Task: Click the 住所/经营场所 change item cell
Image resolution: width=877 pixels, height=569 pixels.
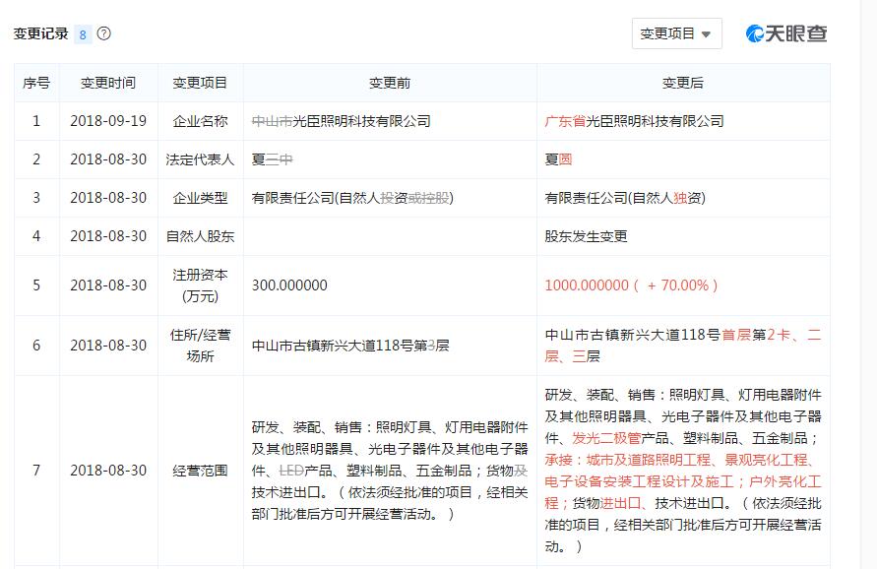Action: [x=200, y=346]
